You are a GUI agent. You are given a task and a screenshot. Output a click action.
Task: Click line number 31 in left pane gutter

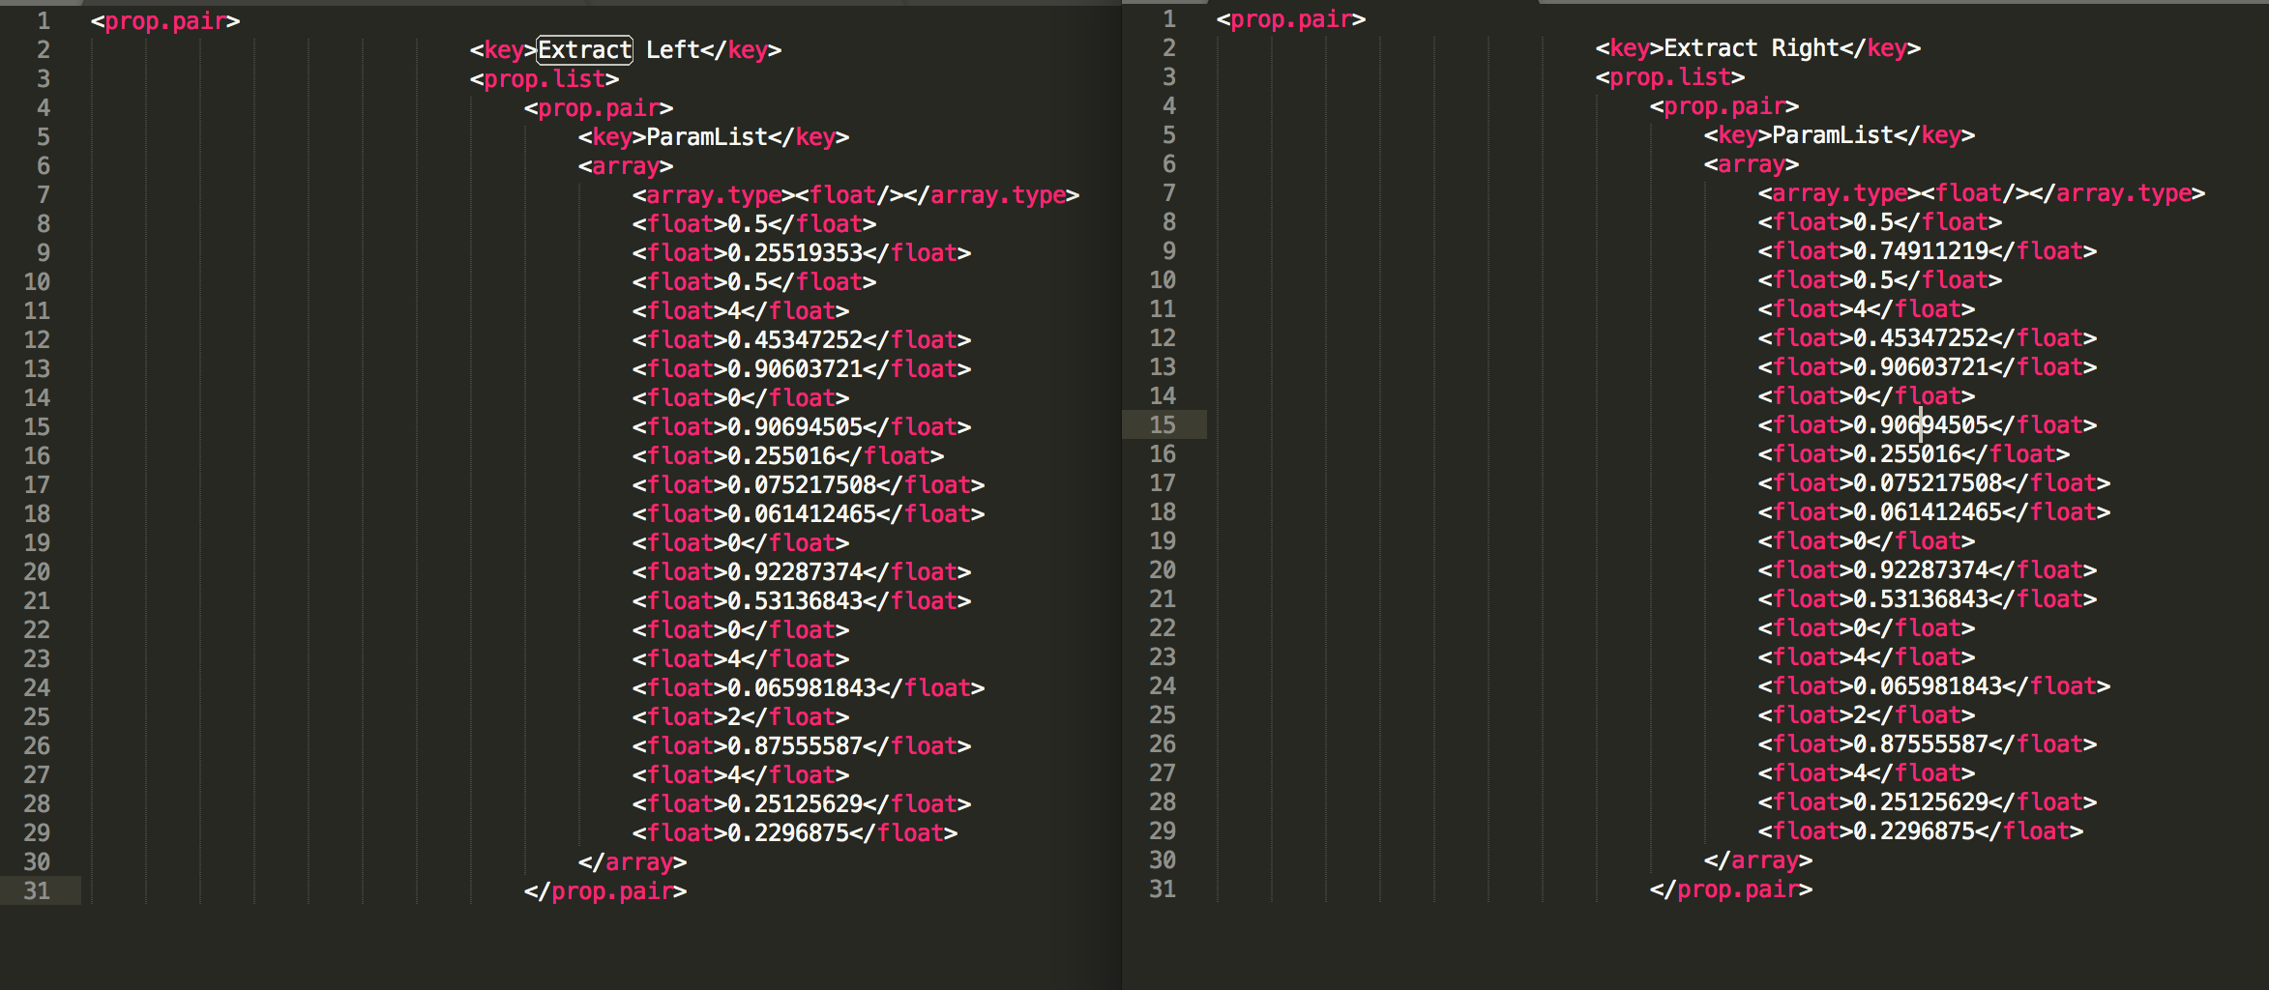pyautogui.click(x=37, y=890)
